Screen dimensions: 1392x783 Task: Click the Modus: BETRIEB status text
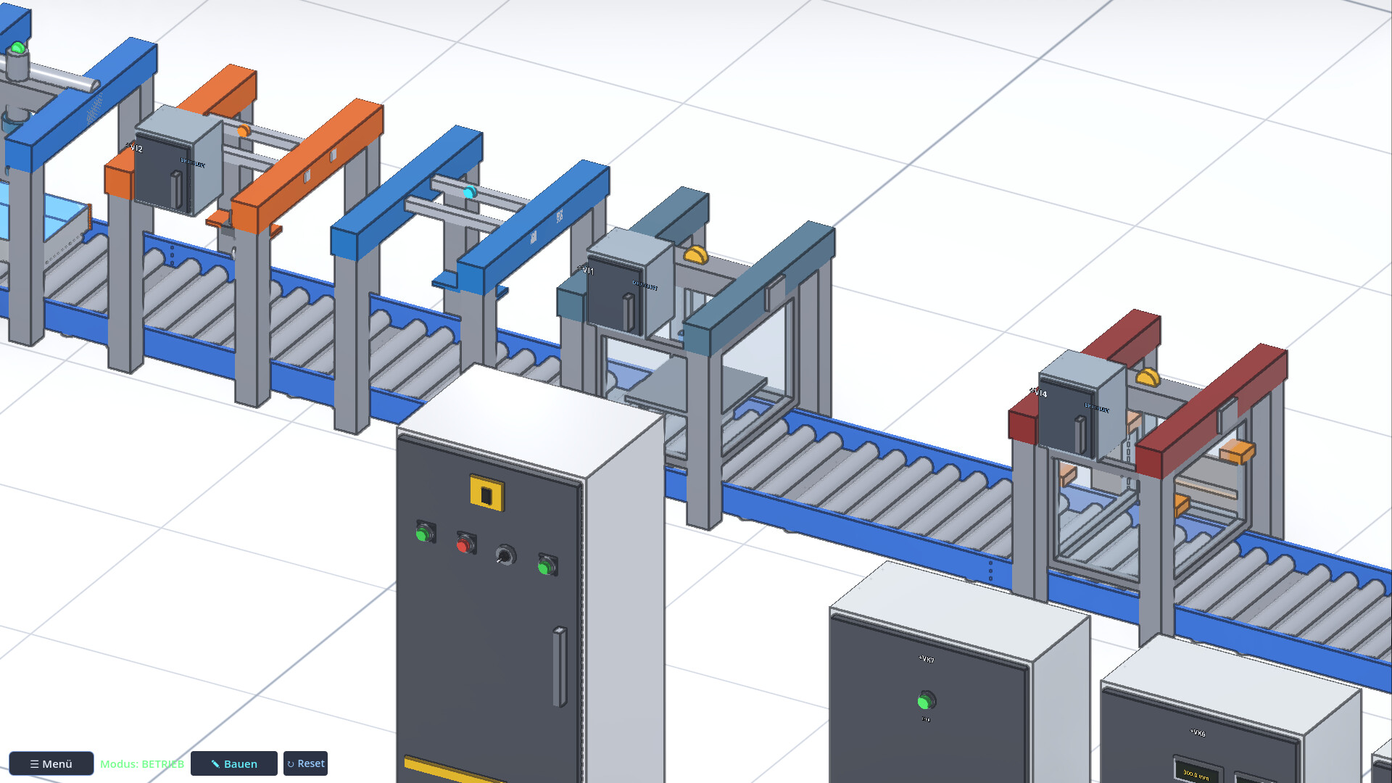[142, 764]
